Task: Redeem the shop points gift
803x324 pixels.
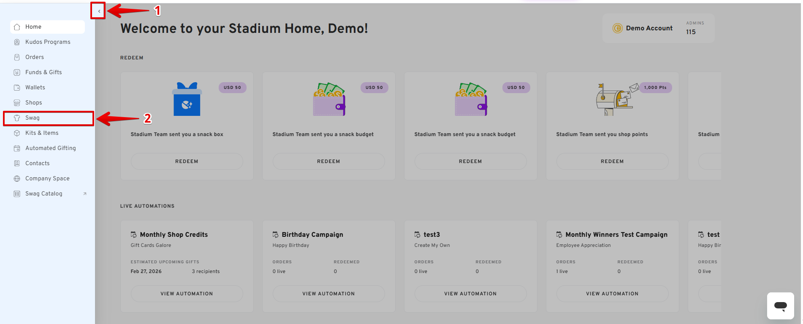Action: [612, 161]
